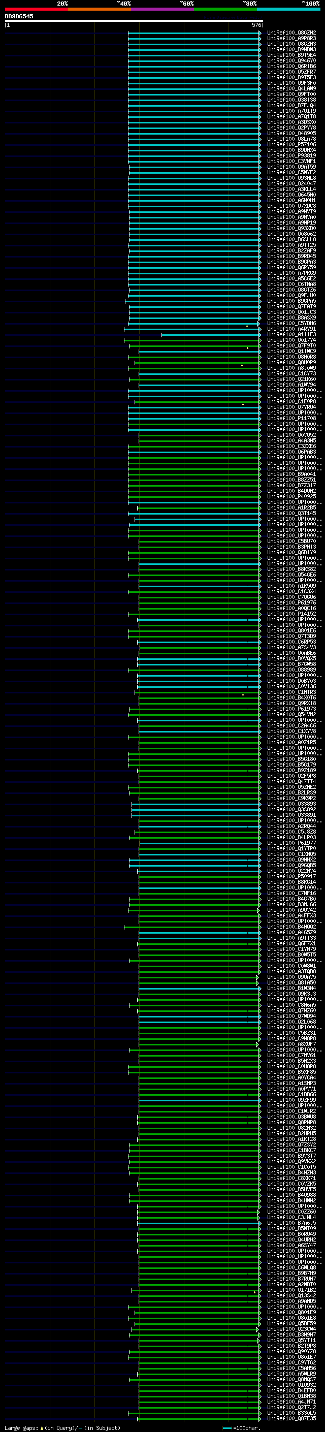Click hit UniRef100_Q2T7J2
The height and width of the screenshot is (1432, 325).
point(291,1407)
